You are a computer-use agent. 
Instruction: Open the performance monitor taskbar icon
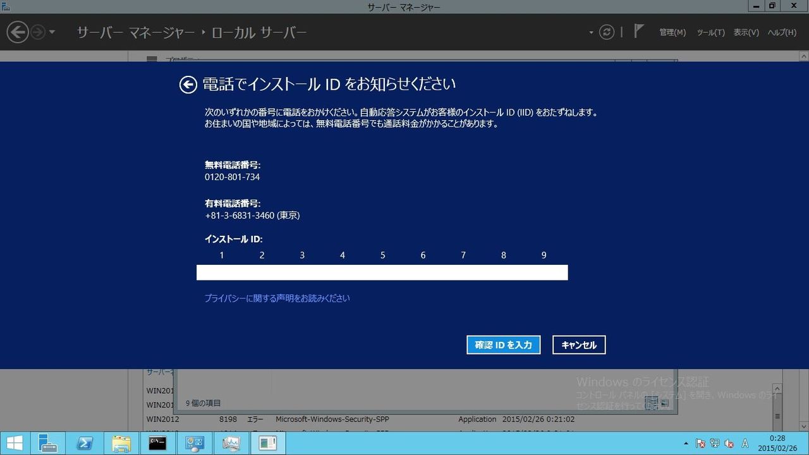click(231, 443)
